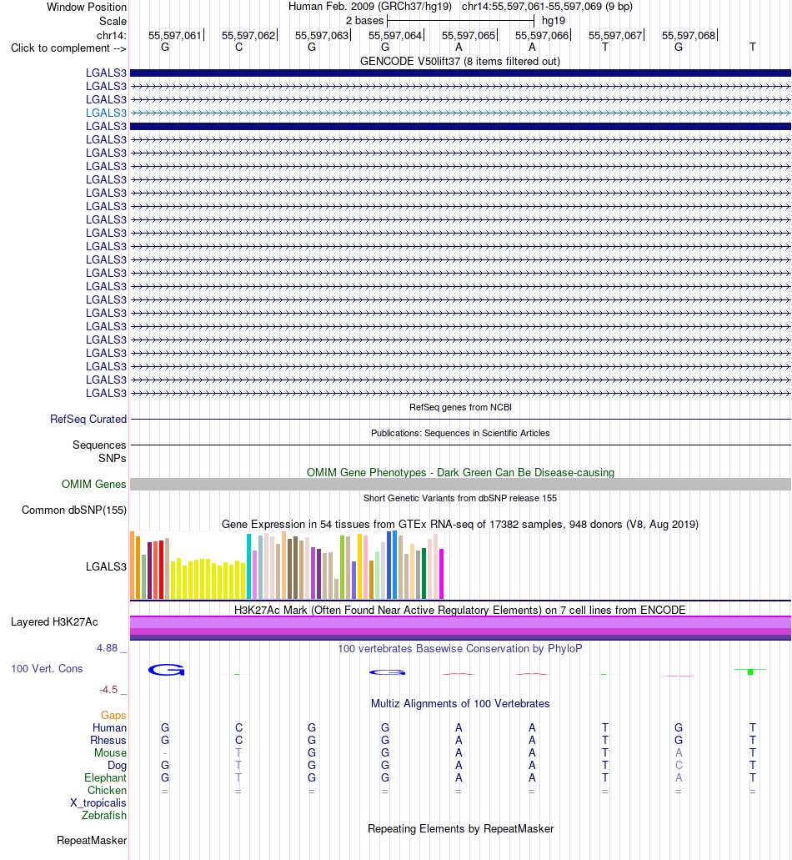792x860 pixels.
Task: Click the 'Common dbSNP(155)' track label
Action: [74, 510]
